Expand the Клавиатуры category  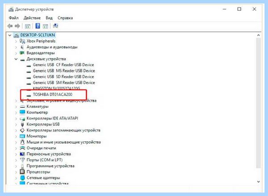point(16,107)
